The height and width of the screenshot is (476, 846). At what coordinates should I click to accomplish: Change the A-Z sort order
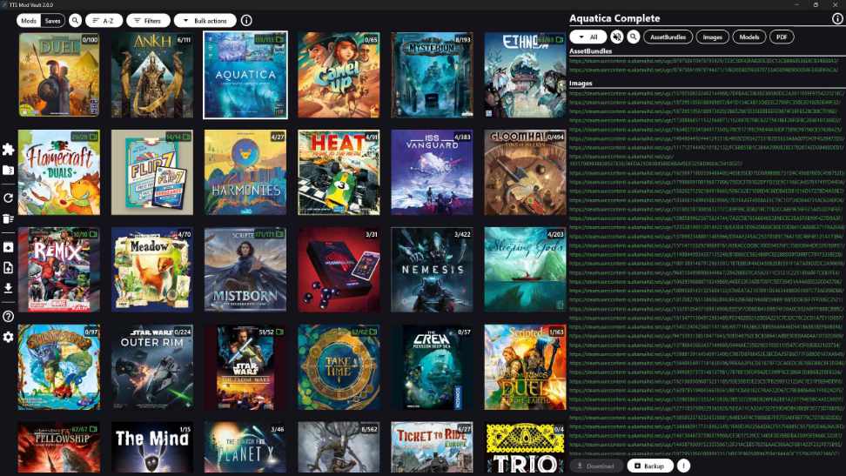click(104, 21)
